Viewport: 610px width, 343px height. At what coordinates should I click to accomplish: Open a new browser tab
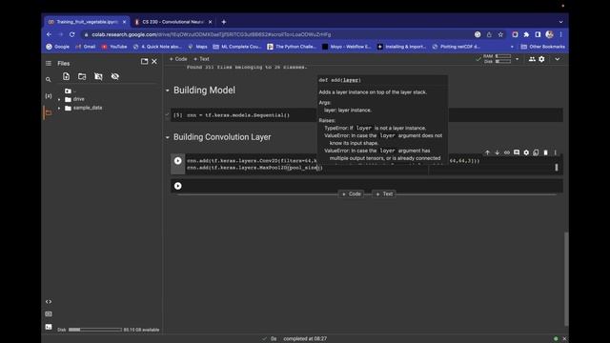[224, 22]
